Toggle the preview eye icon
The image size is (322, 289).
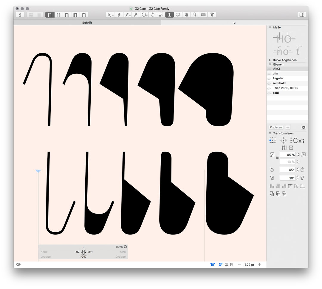point(18,265)
